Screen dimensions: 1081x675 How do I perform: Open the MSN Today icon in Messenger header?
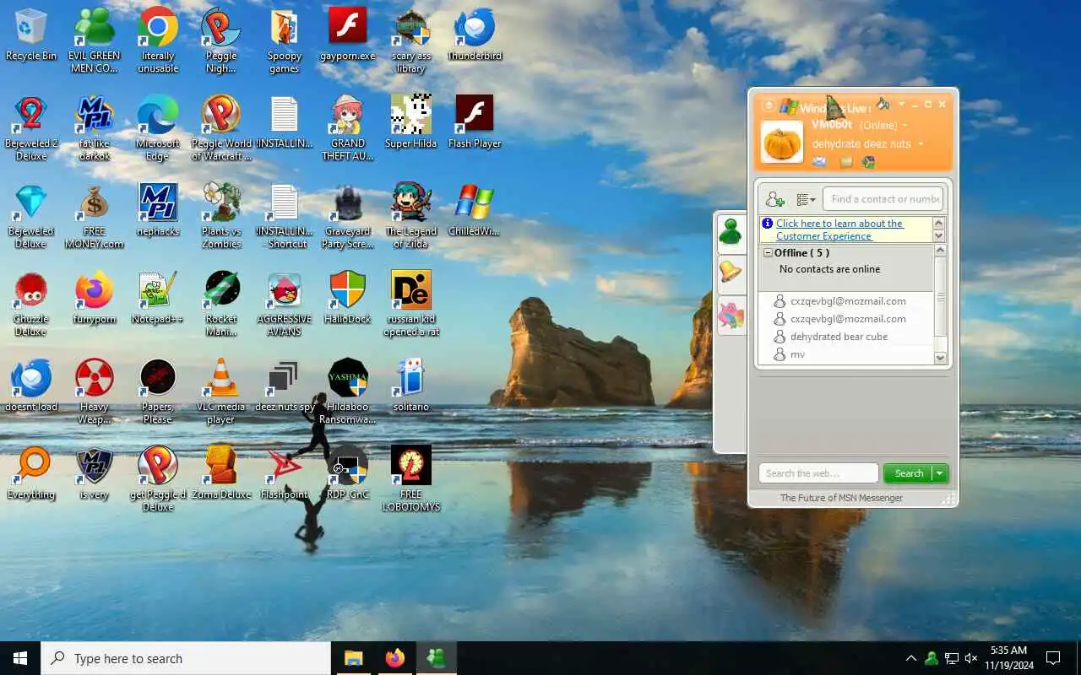tap(868, 162)
